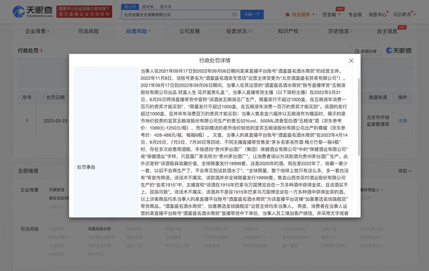Select the 查关系 search tab
The width and height of the screenshot is (429, 271).
(x=165, y=6)
